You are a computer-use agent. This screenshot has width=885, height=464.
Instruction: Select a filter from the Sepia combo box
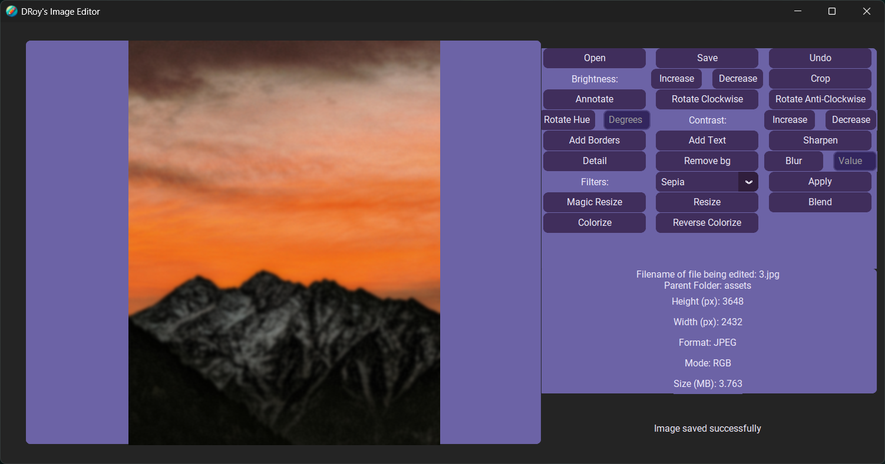click(x=698, y=182)
